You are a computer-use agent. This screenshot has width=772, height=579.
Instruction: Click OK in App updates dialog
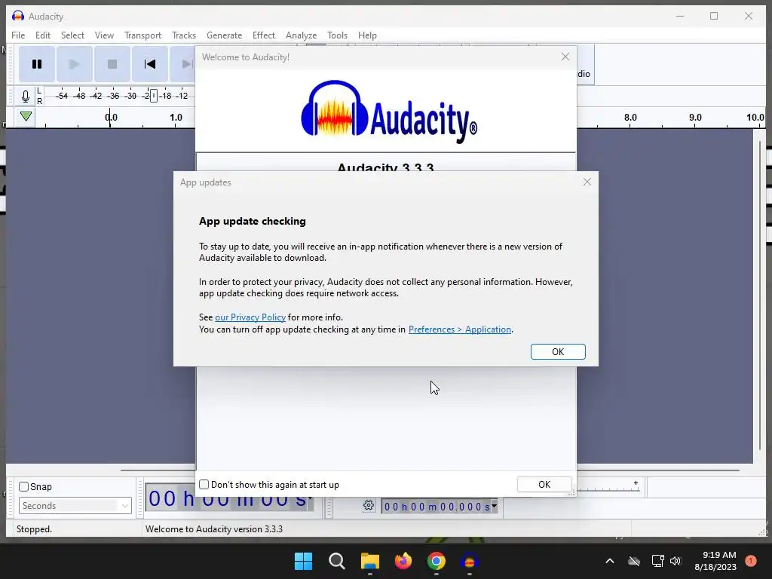click(558, 351)
